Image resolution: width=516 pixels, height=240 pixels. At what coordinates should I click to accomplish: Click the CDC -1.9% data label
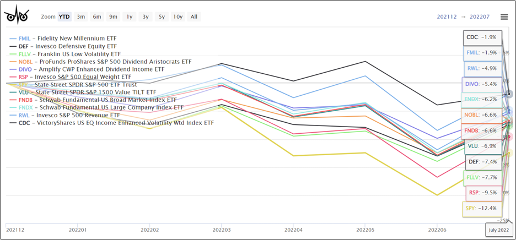pyautogui.click(x=482, y=37)
